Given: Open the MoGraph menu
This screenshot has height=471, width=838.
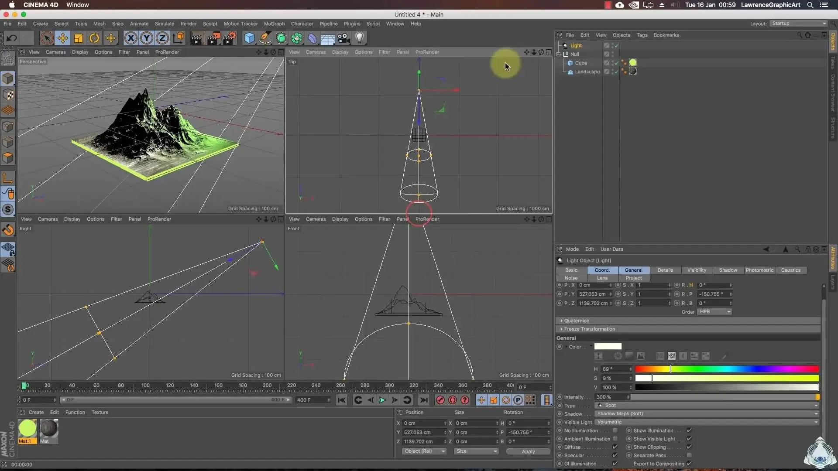Looking at the screenshot, I should pyautogui.click(x=274, y=24).
